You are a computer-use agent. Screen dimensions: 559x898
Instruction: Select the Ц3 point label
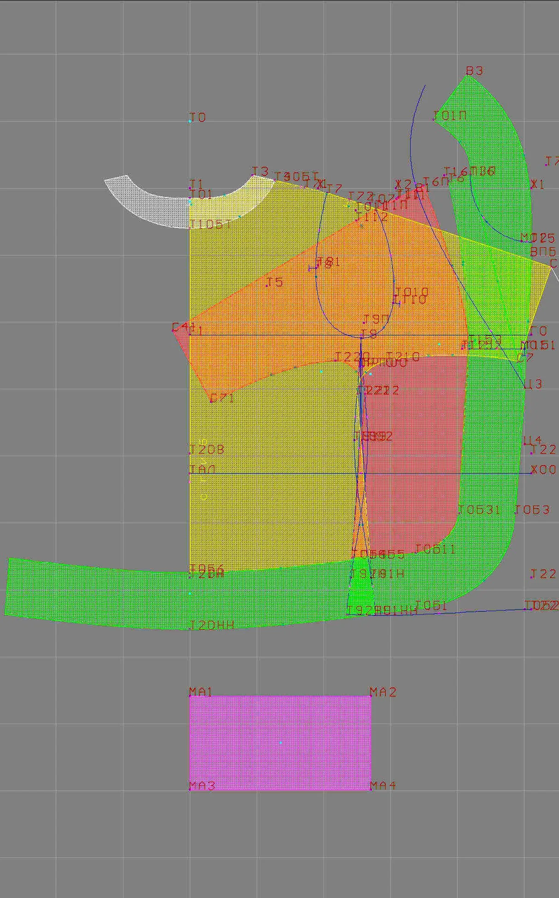(x=534, y=384)
